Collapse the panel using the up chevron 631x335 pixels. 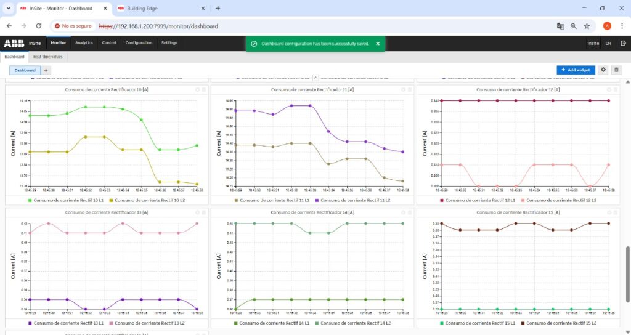pos(315,77)
